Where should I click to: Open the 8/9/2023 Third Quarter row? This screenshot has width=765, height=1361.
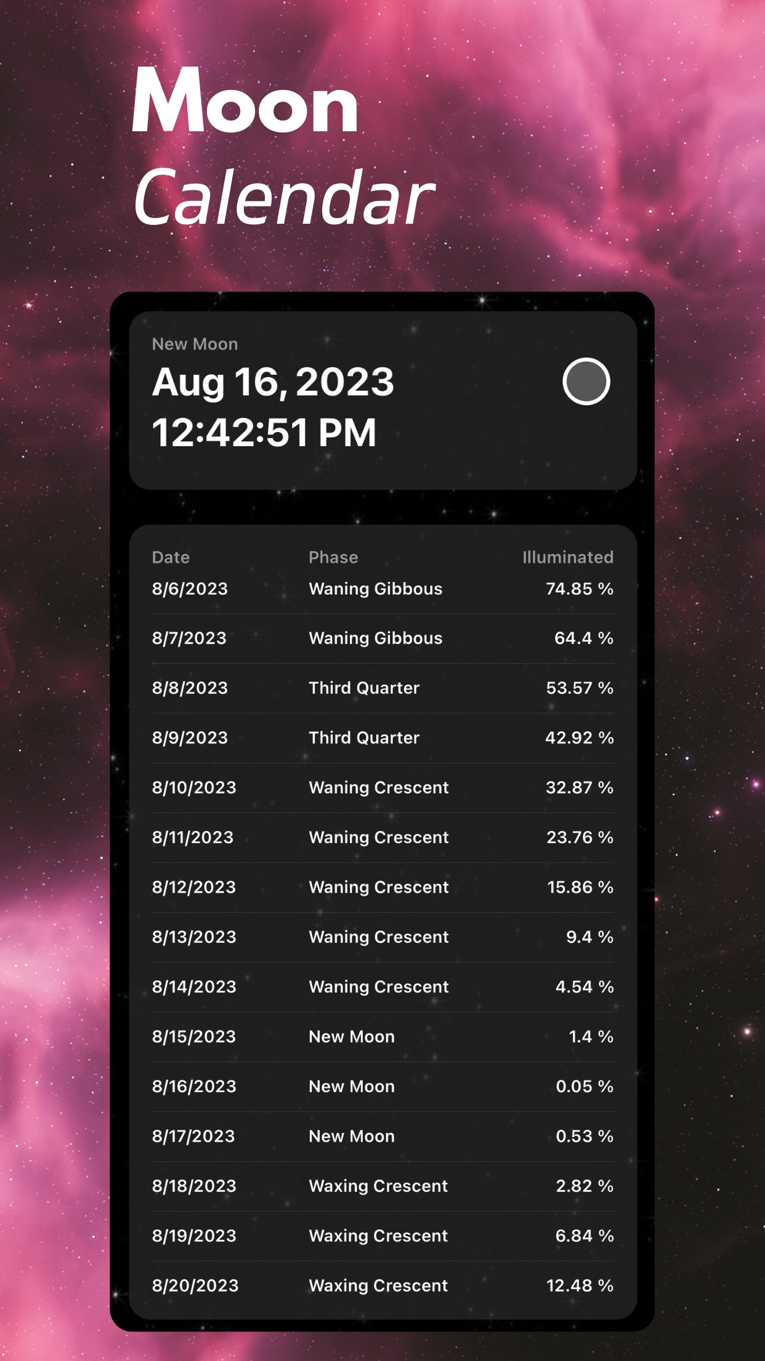[382, 738]
